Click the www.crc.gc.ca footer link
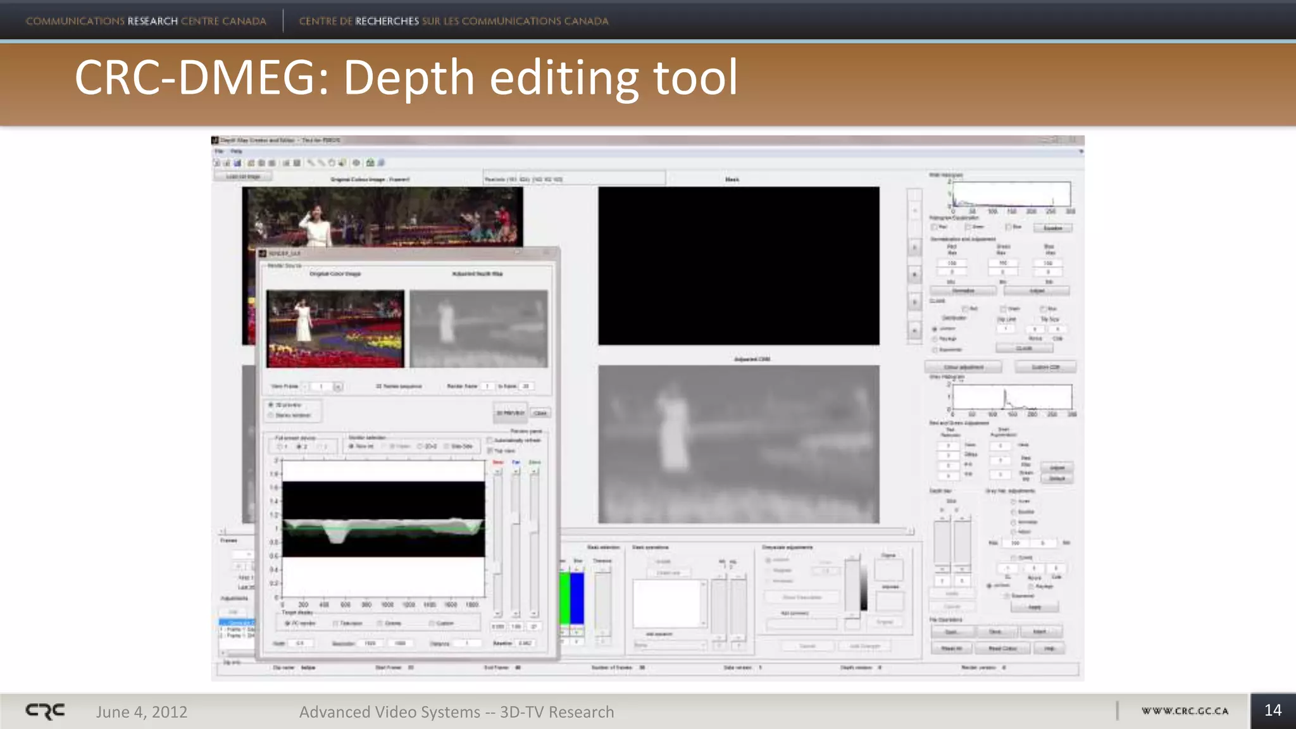This screenshot has height=729, width=1296. point(1185,711)
